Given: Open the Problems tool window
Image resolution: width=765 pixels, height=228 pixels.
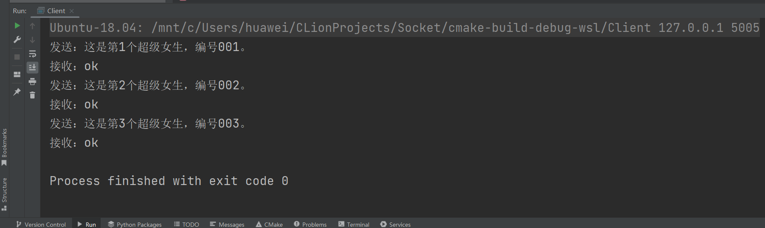Looking at the screenshot, I should pos(310,224).
